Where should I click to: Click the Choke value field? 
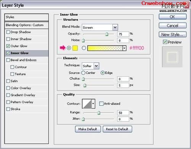(x=123, y=79)
